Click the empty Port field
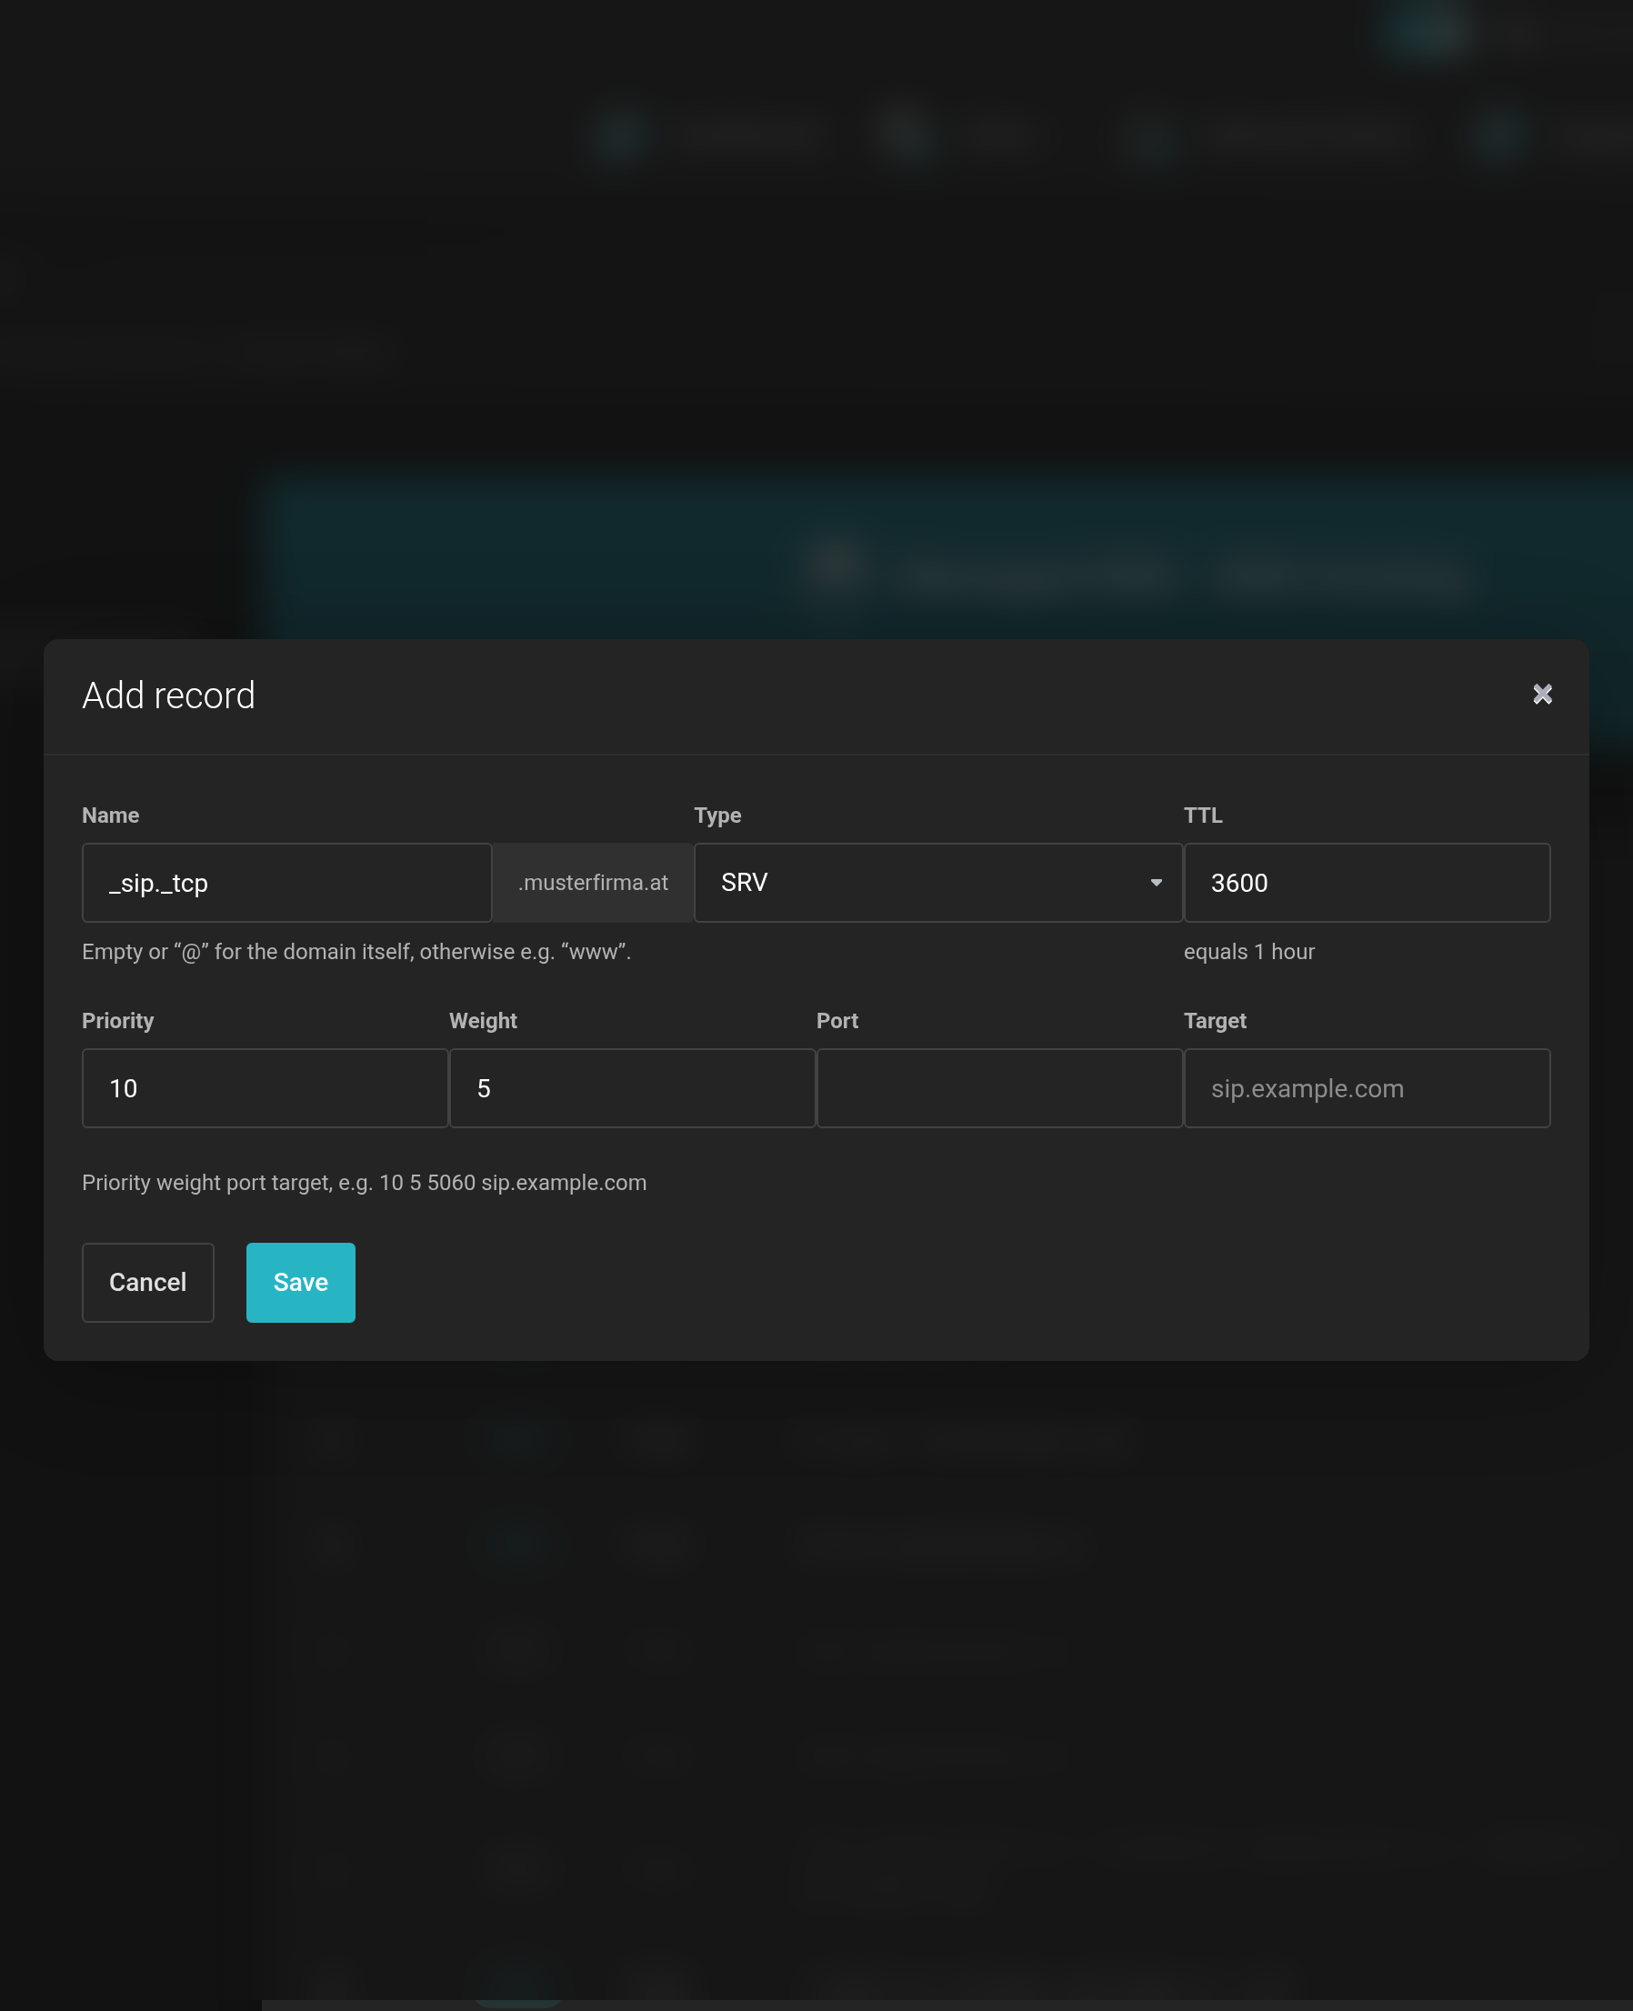The height and width of the screenshot is (2011, 1633). pos(999,1088)
